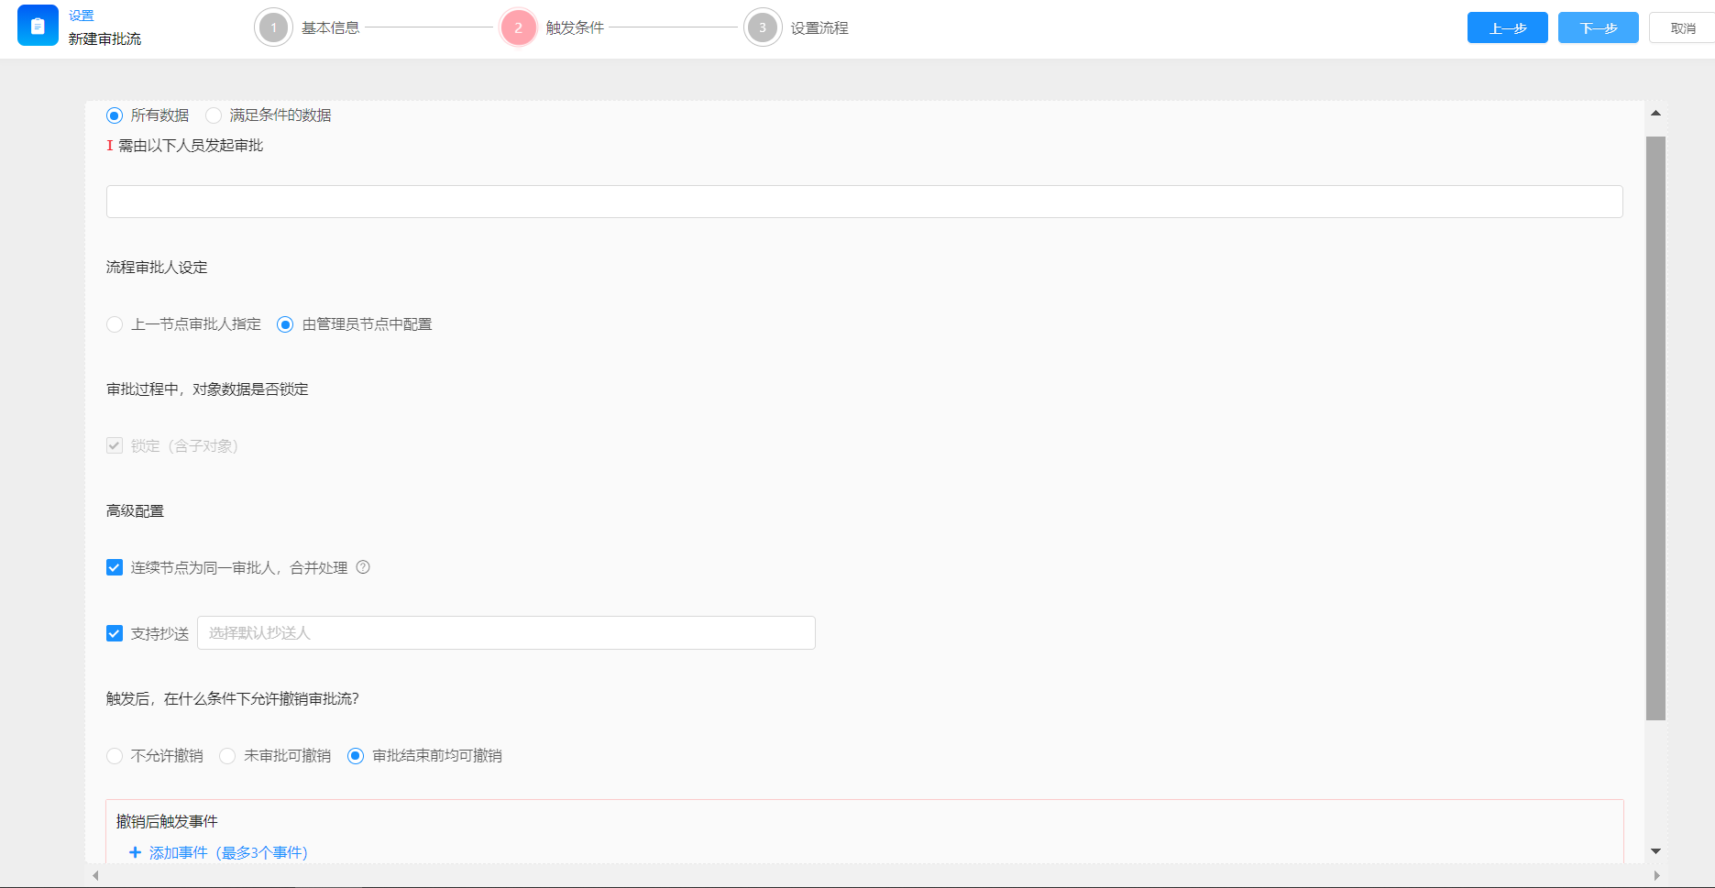Image resolution: width=1715 pixels, height=888 pixels.
Task: Click the help icon beside 合并处理
Action: tap(363, 567)
